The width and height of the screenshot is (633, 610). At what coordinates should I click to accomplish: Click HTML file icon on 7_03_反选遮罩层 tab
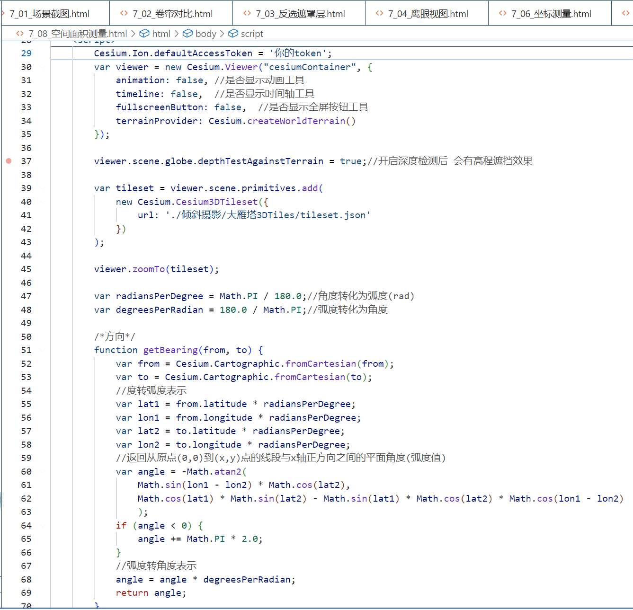pyautogui.click(x=247, y=13)
